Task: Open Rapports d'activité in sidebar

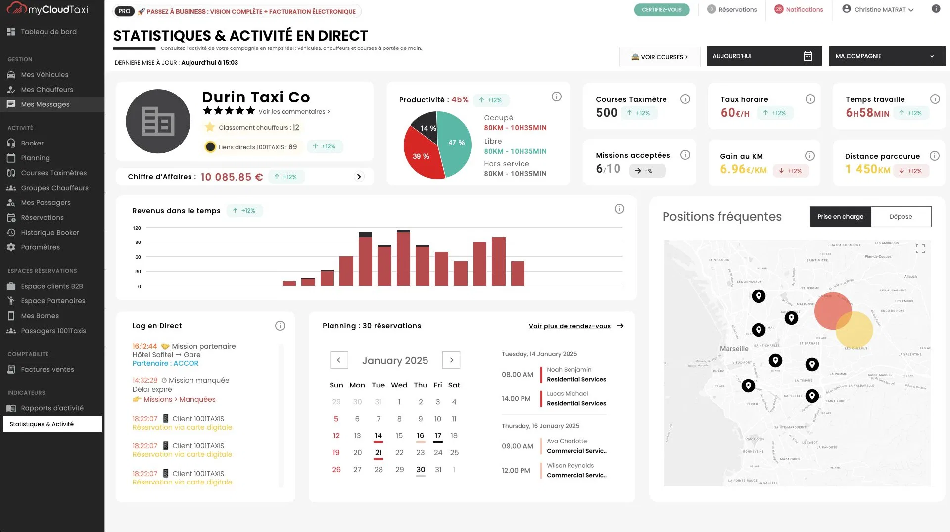Action: (52, 408)
